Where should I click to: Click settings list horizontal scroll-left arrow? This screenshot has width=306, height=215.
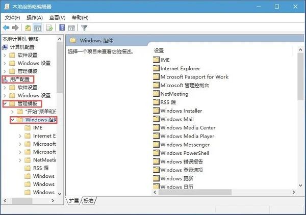(x=155, y=192)
